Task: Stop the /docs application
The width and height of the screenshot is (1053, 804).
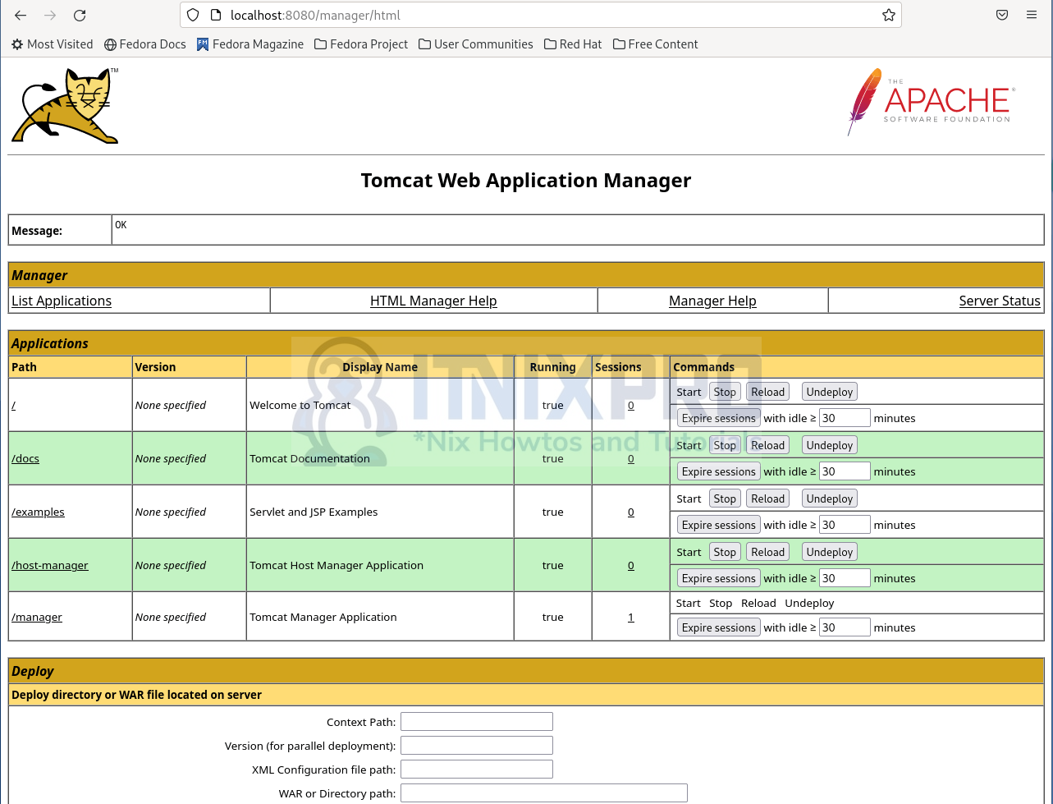Action: click(725, 445)
